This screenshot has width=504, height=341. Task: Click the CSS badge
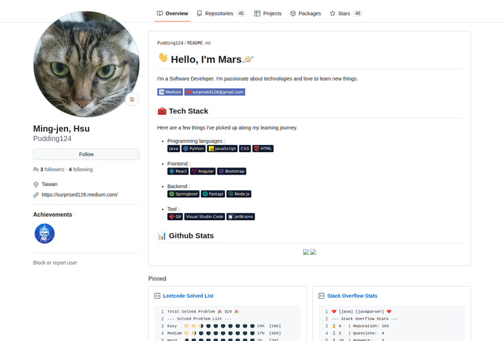click(x=245, y=149)
